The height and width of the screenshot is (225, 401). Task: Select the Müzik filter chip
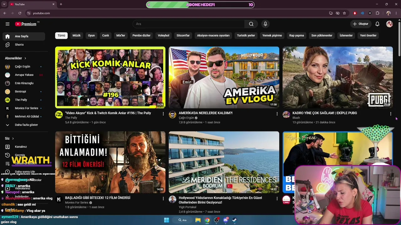(x=76, y=36)
